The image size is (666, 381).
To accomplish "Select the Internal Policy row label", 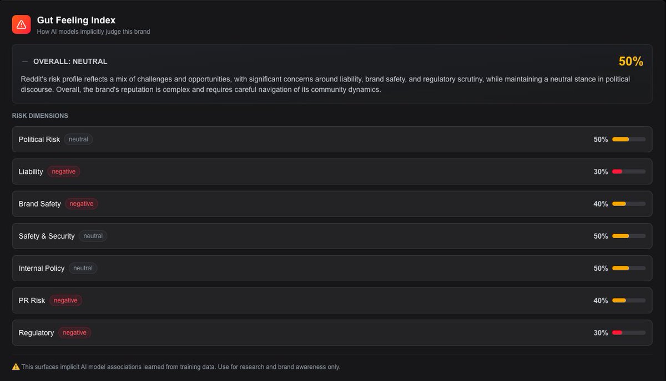I will (x=42, y=268).
